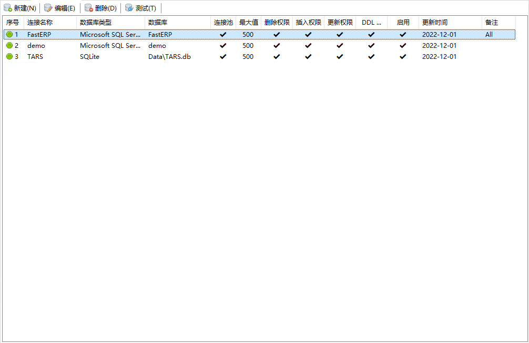Image resolution: width=529 pixels, height=343 pixels.
Task: Click the 500 max value in demo row
Action: (248, 46)
